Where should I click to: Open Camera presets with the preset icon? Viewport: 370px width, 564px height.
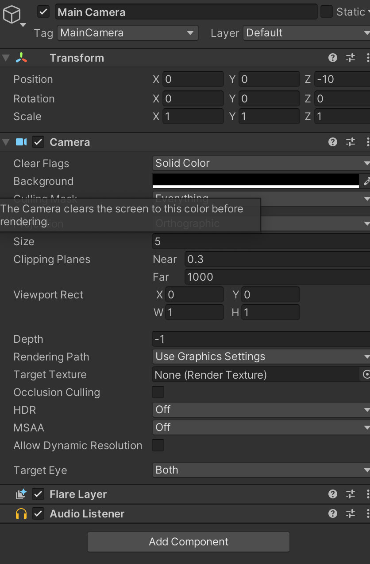pyautogui.click(x=350, y=141)
